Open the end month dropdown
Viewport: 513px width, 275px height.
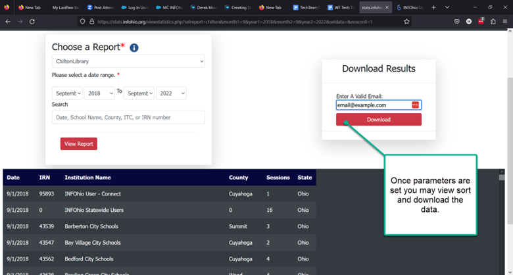pos(139,93)
